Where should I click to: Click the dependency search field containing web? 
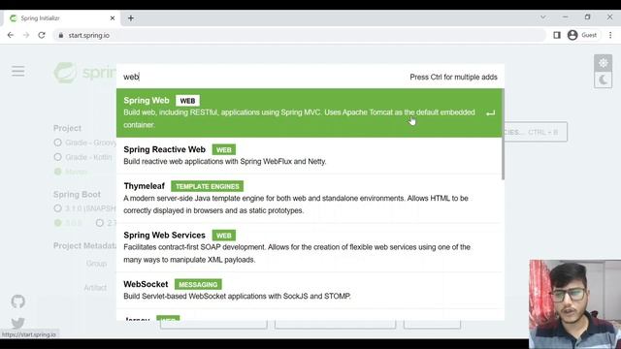tap(261, 77)
